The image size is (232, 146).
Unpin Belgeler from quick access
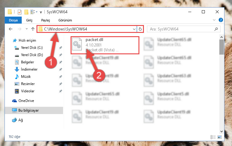[x=60, y=62]
